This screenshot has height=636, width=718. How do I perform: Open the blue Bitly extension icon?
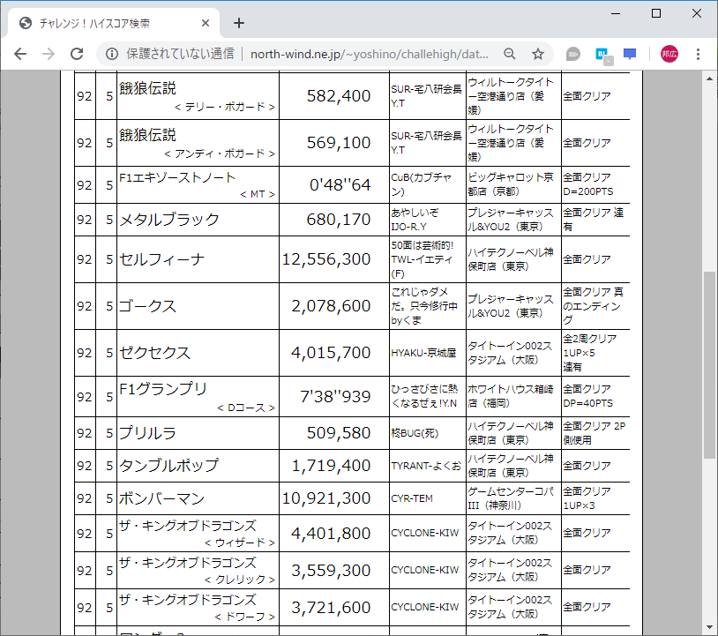click(x=601, y=54)
